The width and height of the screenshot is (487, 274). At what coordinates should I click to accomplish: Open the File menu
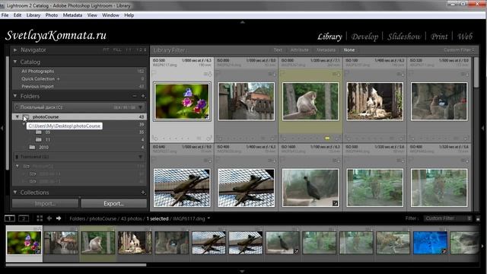pyautogui.click(x=5, y=15)
